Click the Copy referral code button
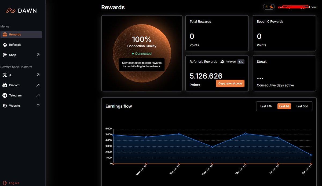Viewport: 322px width, 186px height. (x=230, y=83)
